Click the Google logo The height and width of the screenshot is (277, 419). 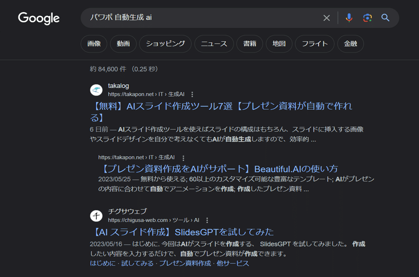pyautogui.click(x=39, y=18)
